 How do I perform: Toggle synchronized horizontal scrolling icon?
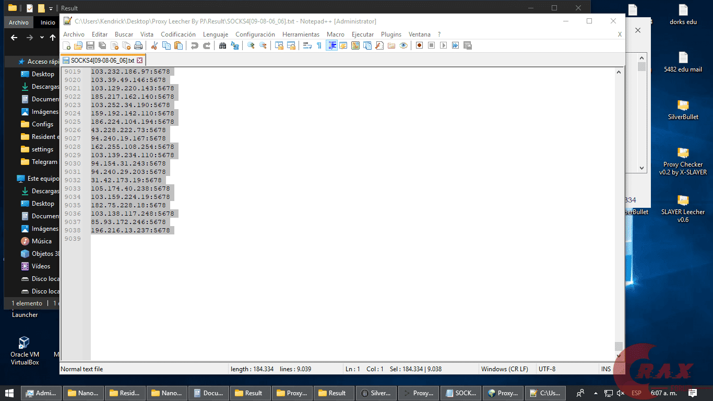[x=291, y=45]
